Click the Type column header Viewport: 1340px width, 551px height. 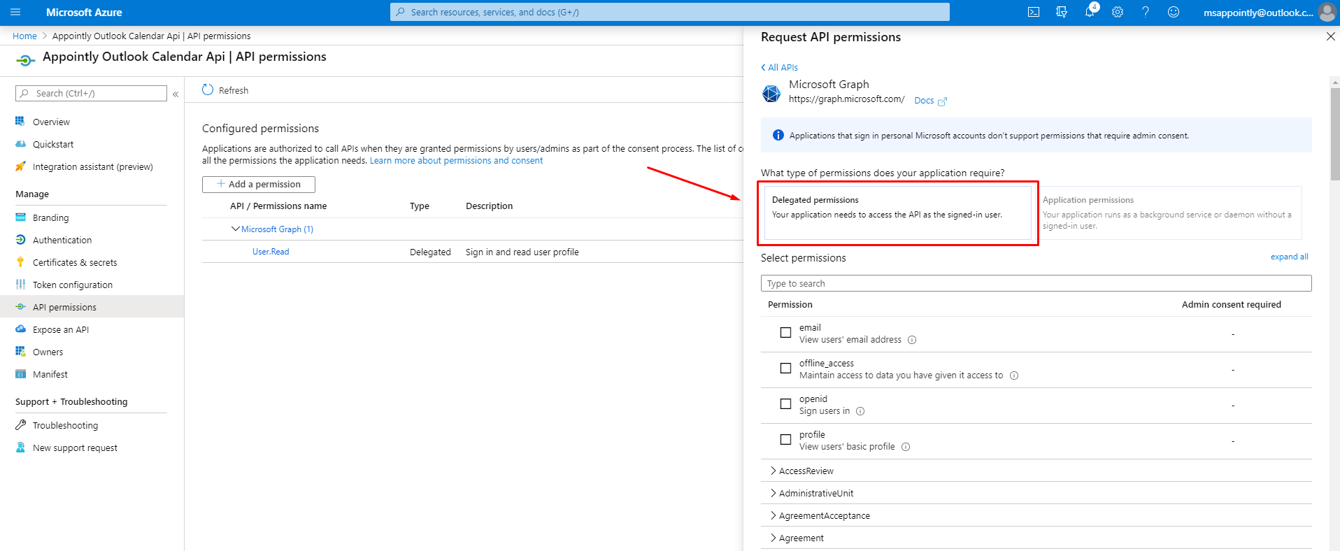[420, 206]
